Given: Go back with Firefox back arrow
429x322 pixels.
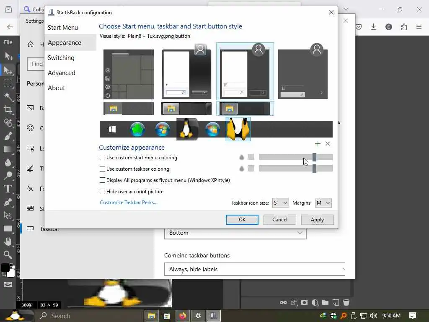Looking at the screenshot, I should click(10, 27).
